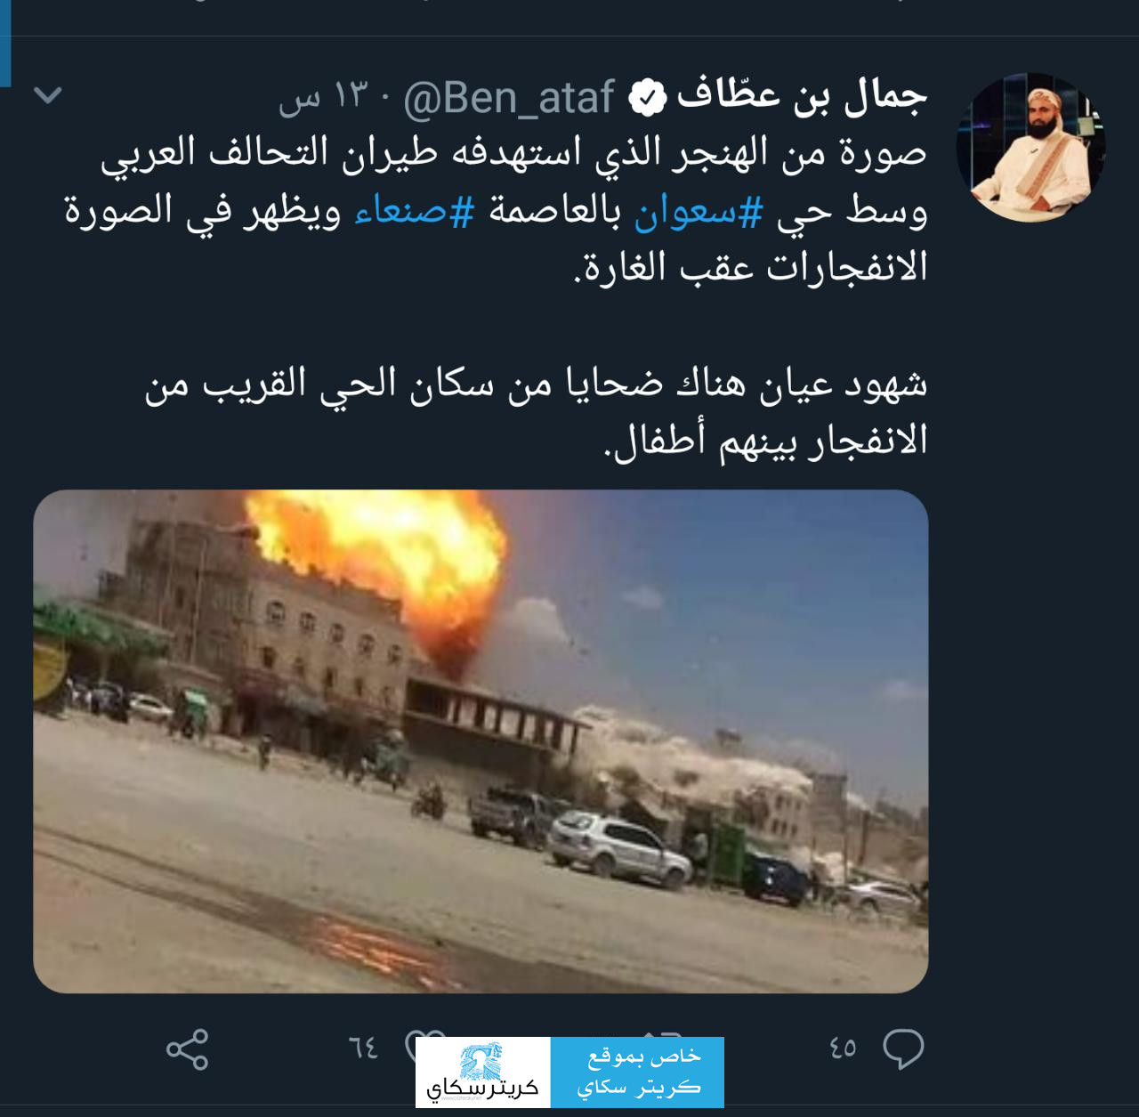Tap the blue bar at the top-left edge

[5, 44]
